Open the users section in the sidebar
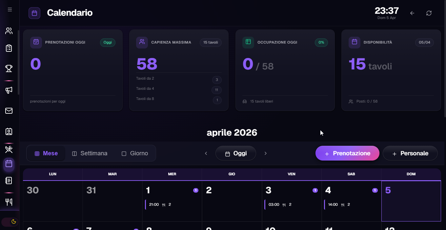The image size is (446, 230). (x=9, y=31)
